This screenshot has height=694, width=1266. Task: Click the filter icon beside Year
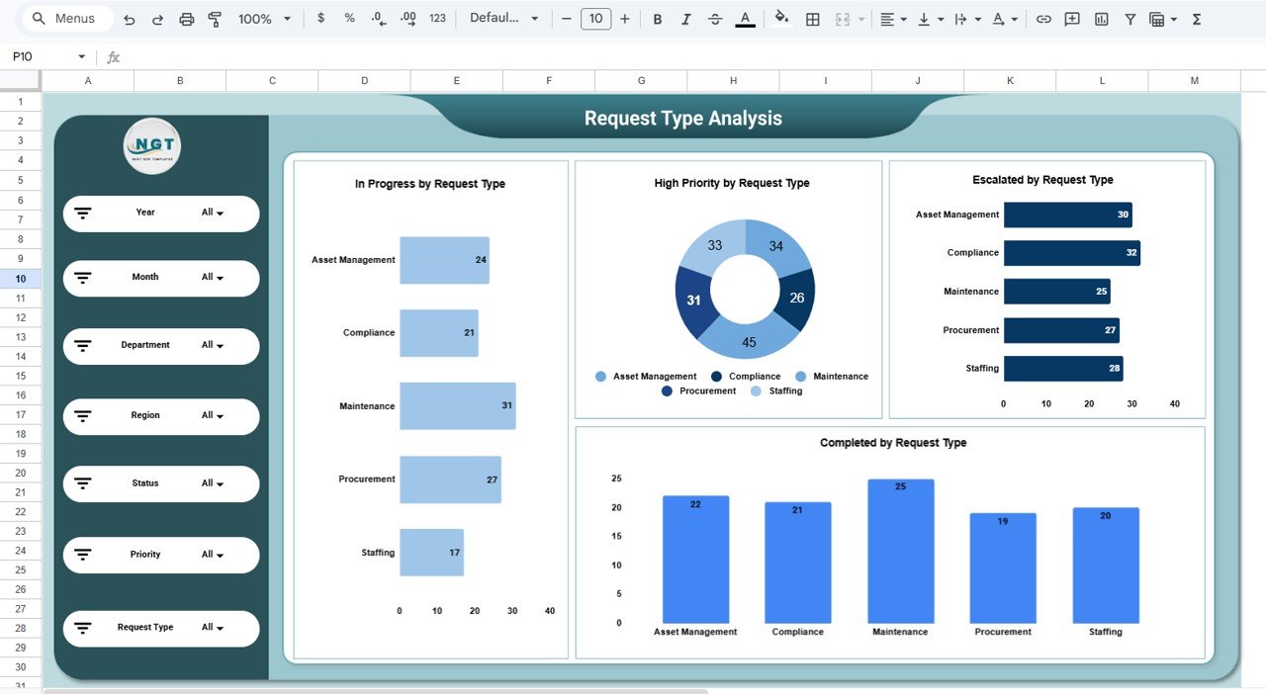[83, 214]
